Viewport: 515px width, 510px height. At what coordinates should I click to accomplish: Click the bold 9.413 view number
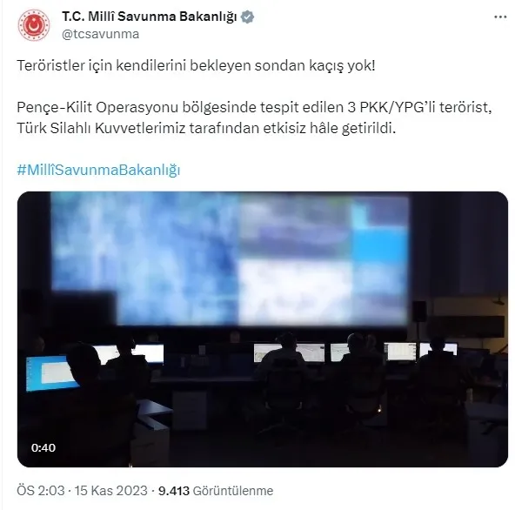pos(174,491)
